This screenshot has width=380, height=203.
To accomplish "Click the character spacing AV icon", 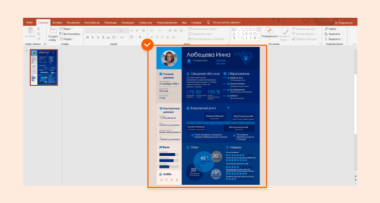I will click(113, 37).
